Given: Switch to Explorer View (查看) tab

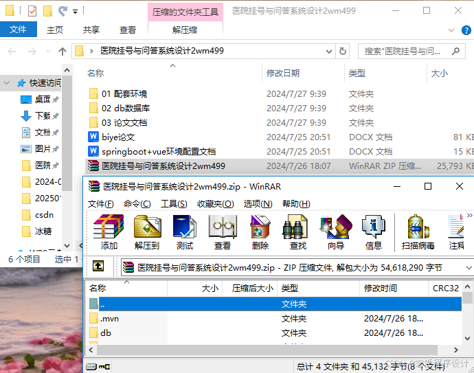Looking at the screenshot, I should point(127,30).
